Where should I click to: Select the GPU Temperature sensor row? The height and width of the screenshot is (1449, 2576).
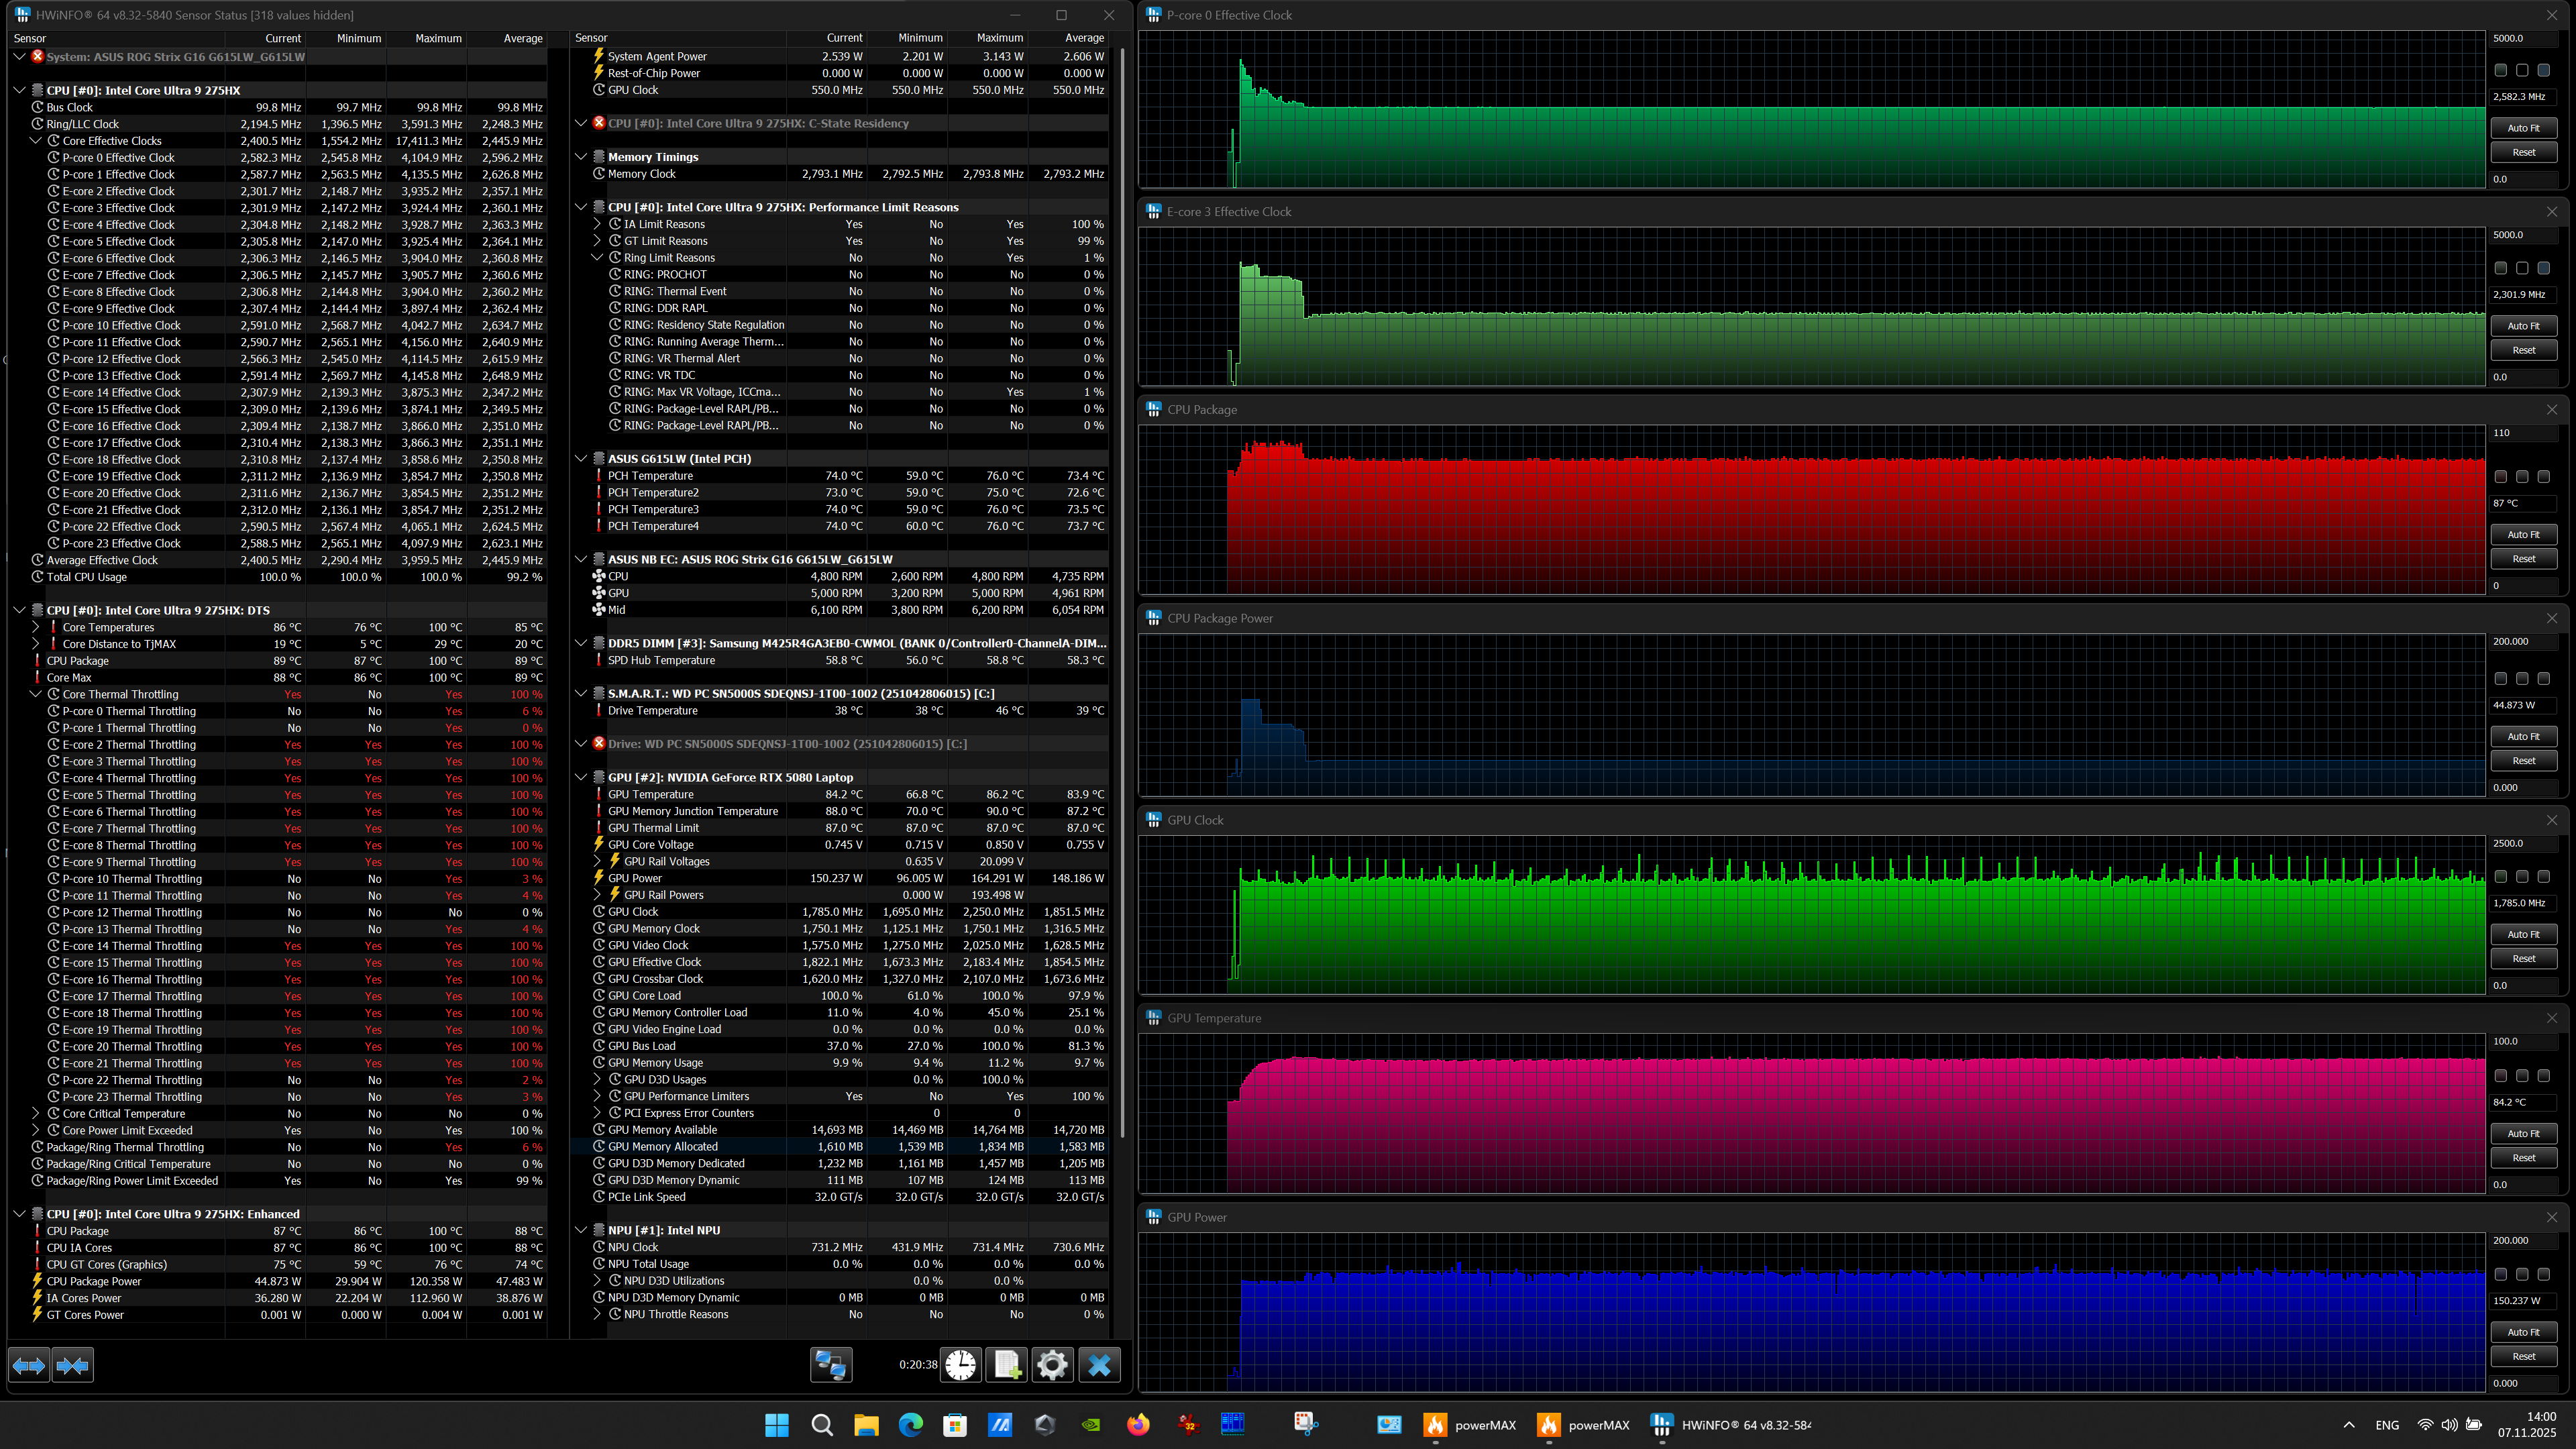(x=650, y=794)
